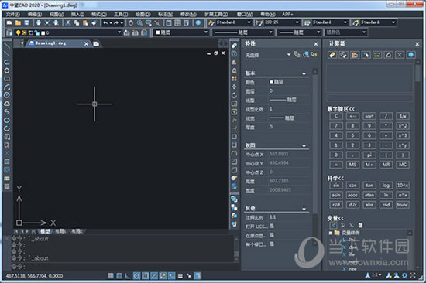Click the Redo arrow icon

[x=116, y=22]
